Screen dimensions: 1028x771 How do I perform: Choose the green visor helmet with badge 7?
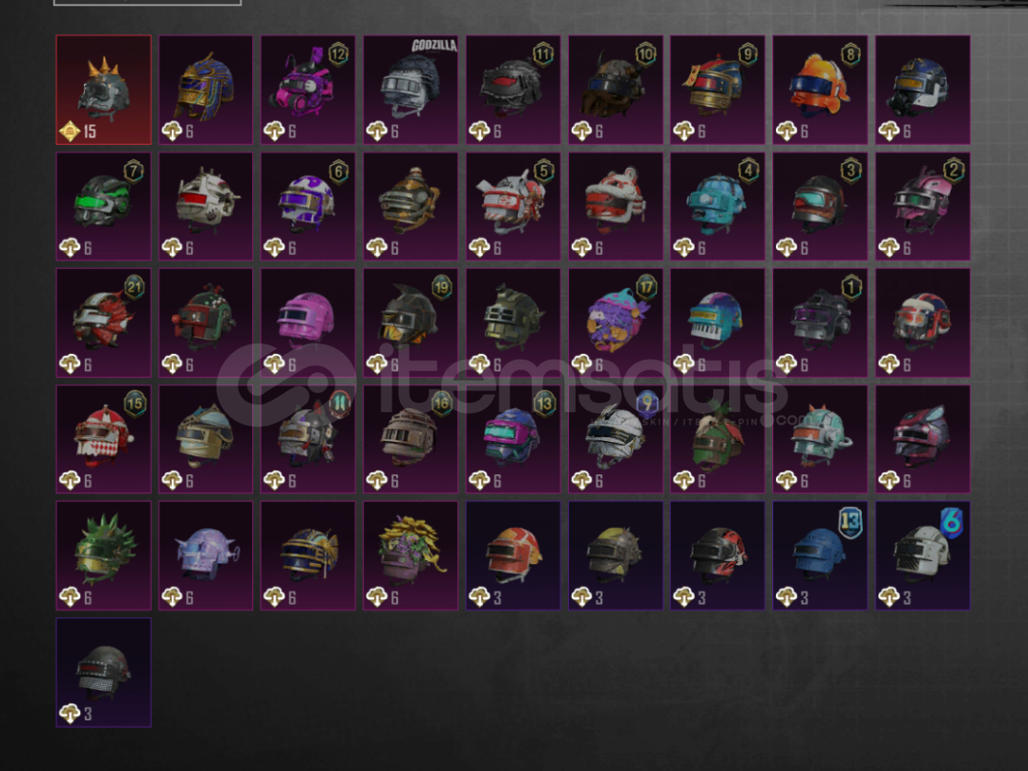click(104, 206)
